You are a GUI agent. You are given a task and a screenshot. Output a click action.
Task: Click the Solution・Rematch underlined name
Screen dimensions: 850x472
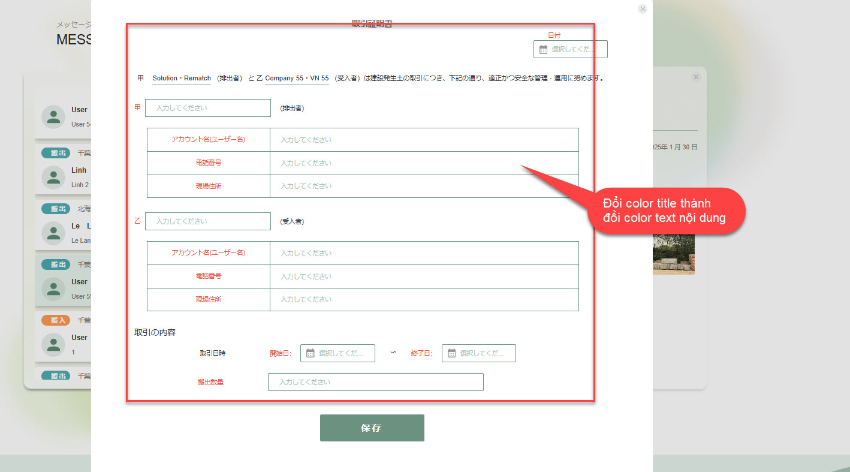182,79
